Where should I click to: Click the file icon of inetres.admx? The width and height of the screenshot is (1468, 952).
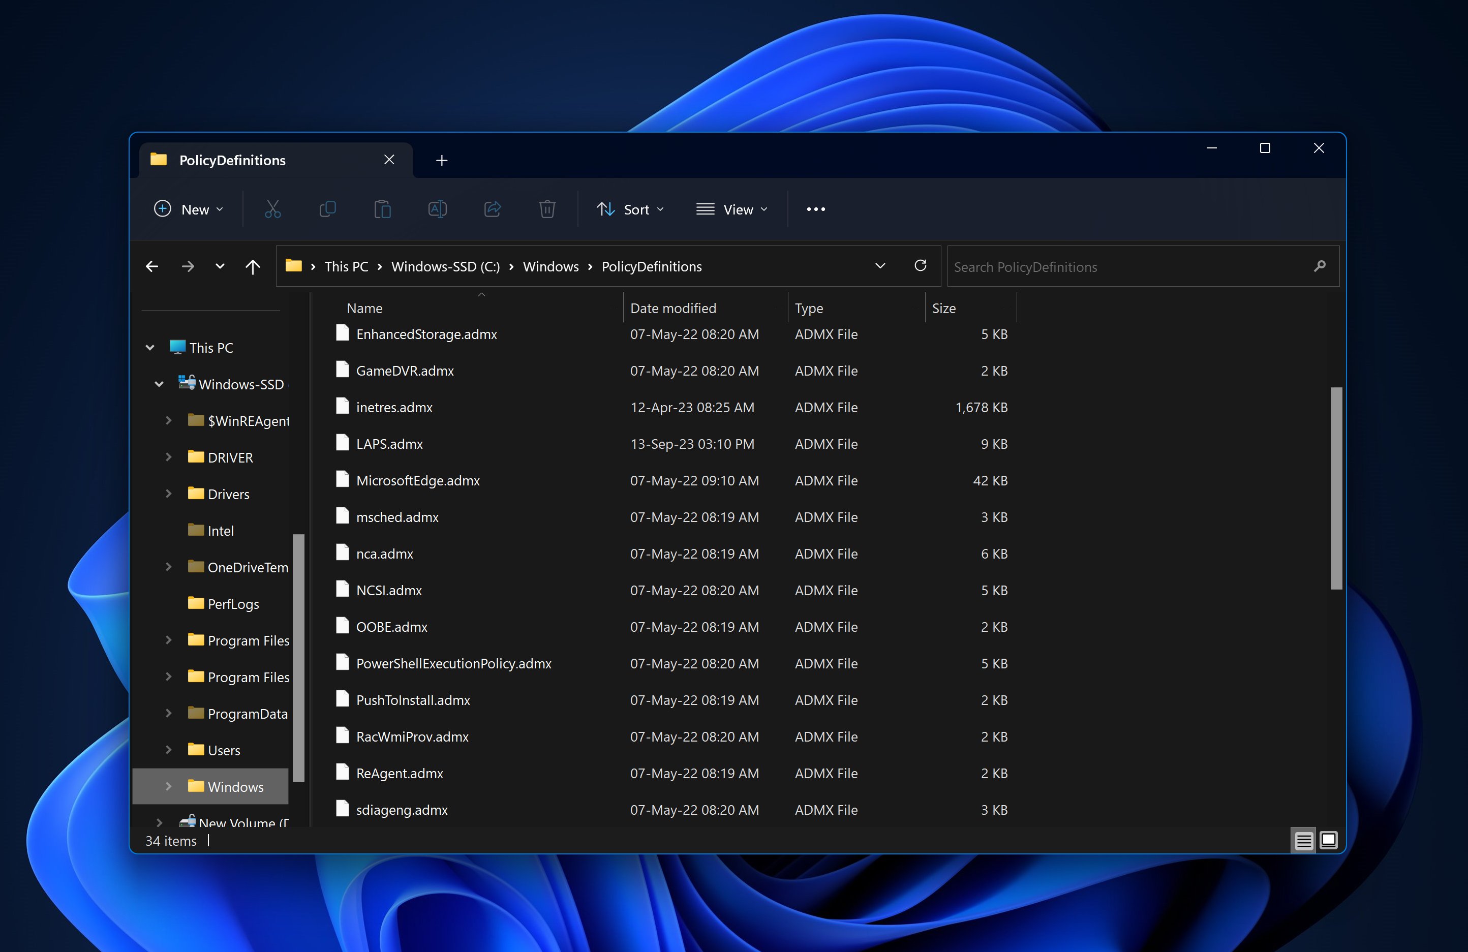(x=342, y=406)
